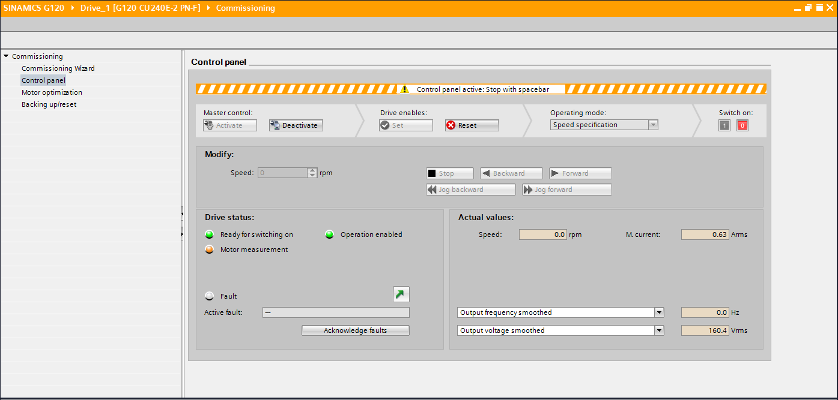Float the editor window
The width and height of the screenshot is (838, 400).
pos(808,8)
